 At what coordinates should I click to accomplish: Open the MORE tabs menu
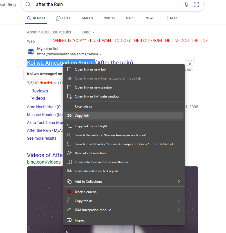click(x=173, y=18)
